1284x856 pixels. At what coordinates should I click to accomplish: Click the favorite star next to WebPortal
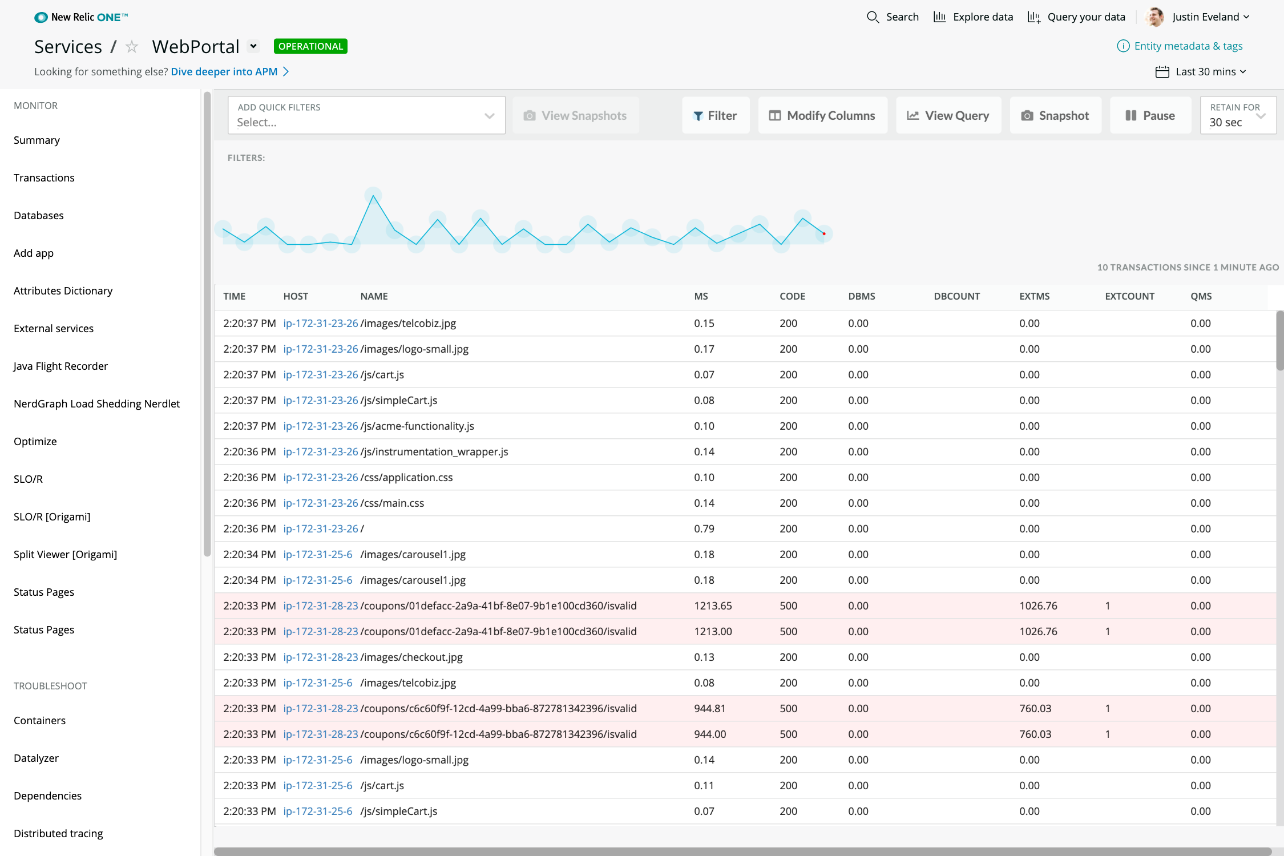(132, 47)
